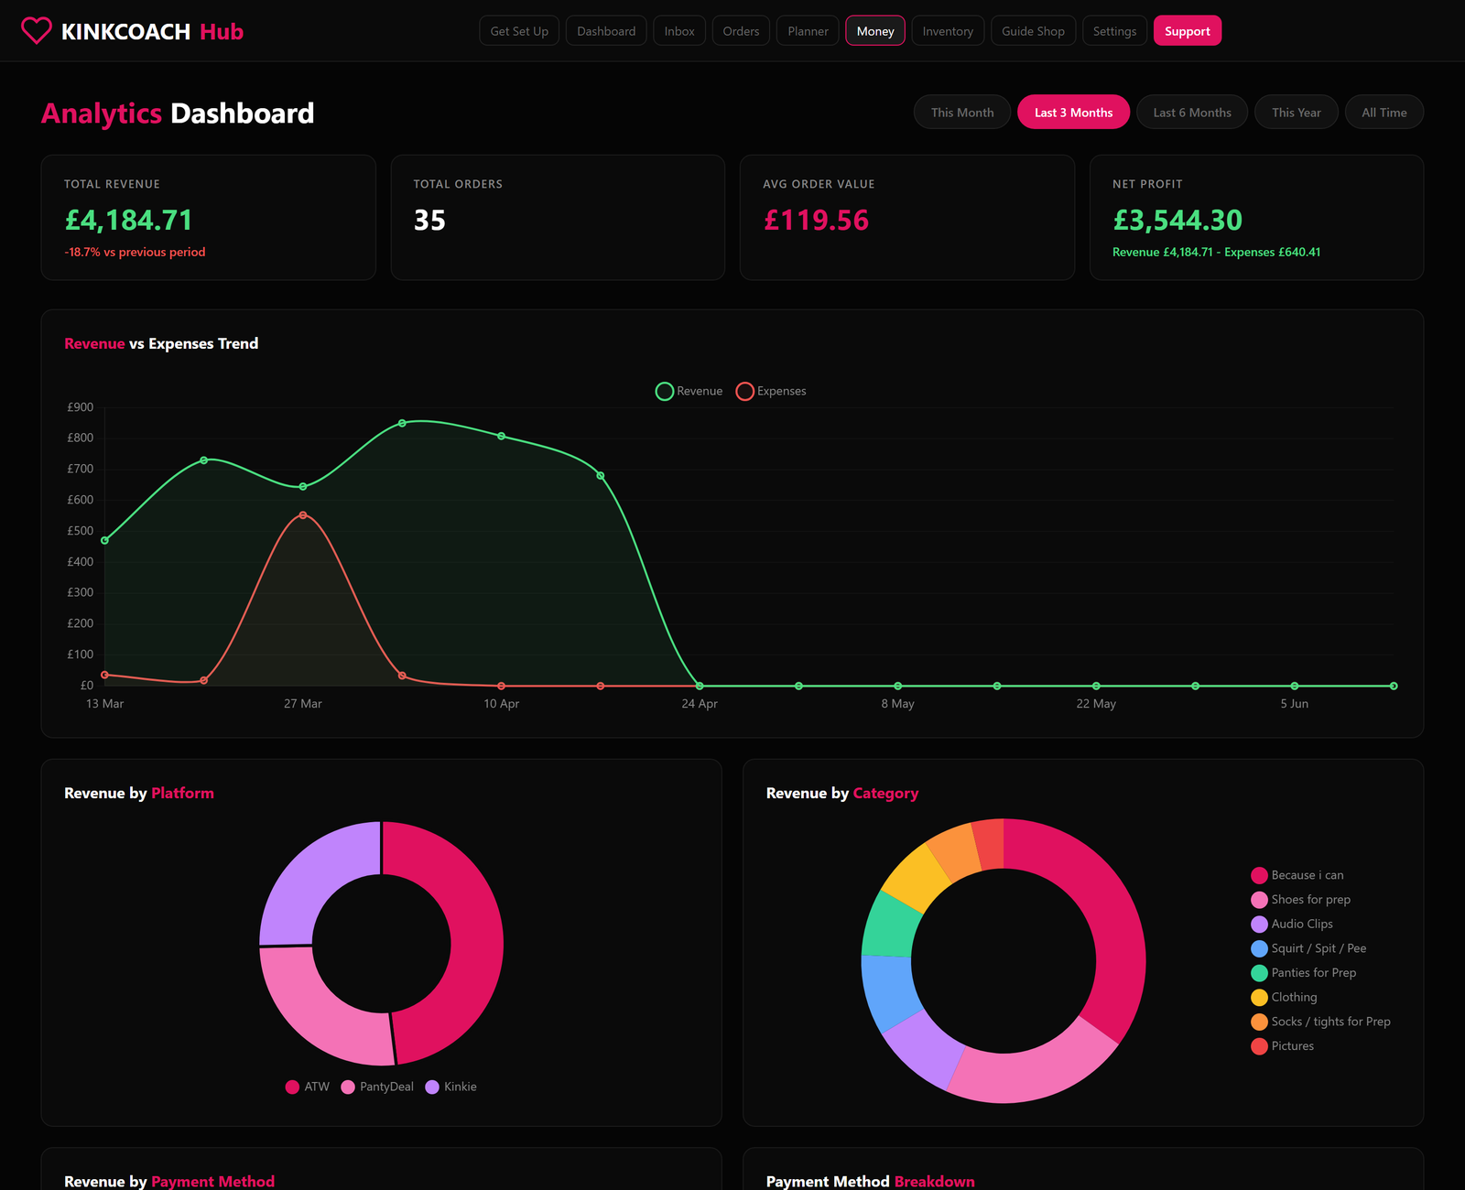This screenshot has width=1465, height=1190.
Task: Click the Analytics Dashboard page title
Action: point(178,114)
